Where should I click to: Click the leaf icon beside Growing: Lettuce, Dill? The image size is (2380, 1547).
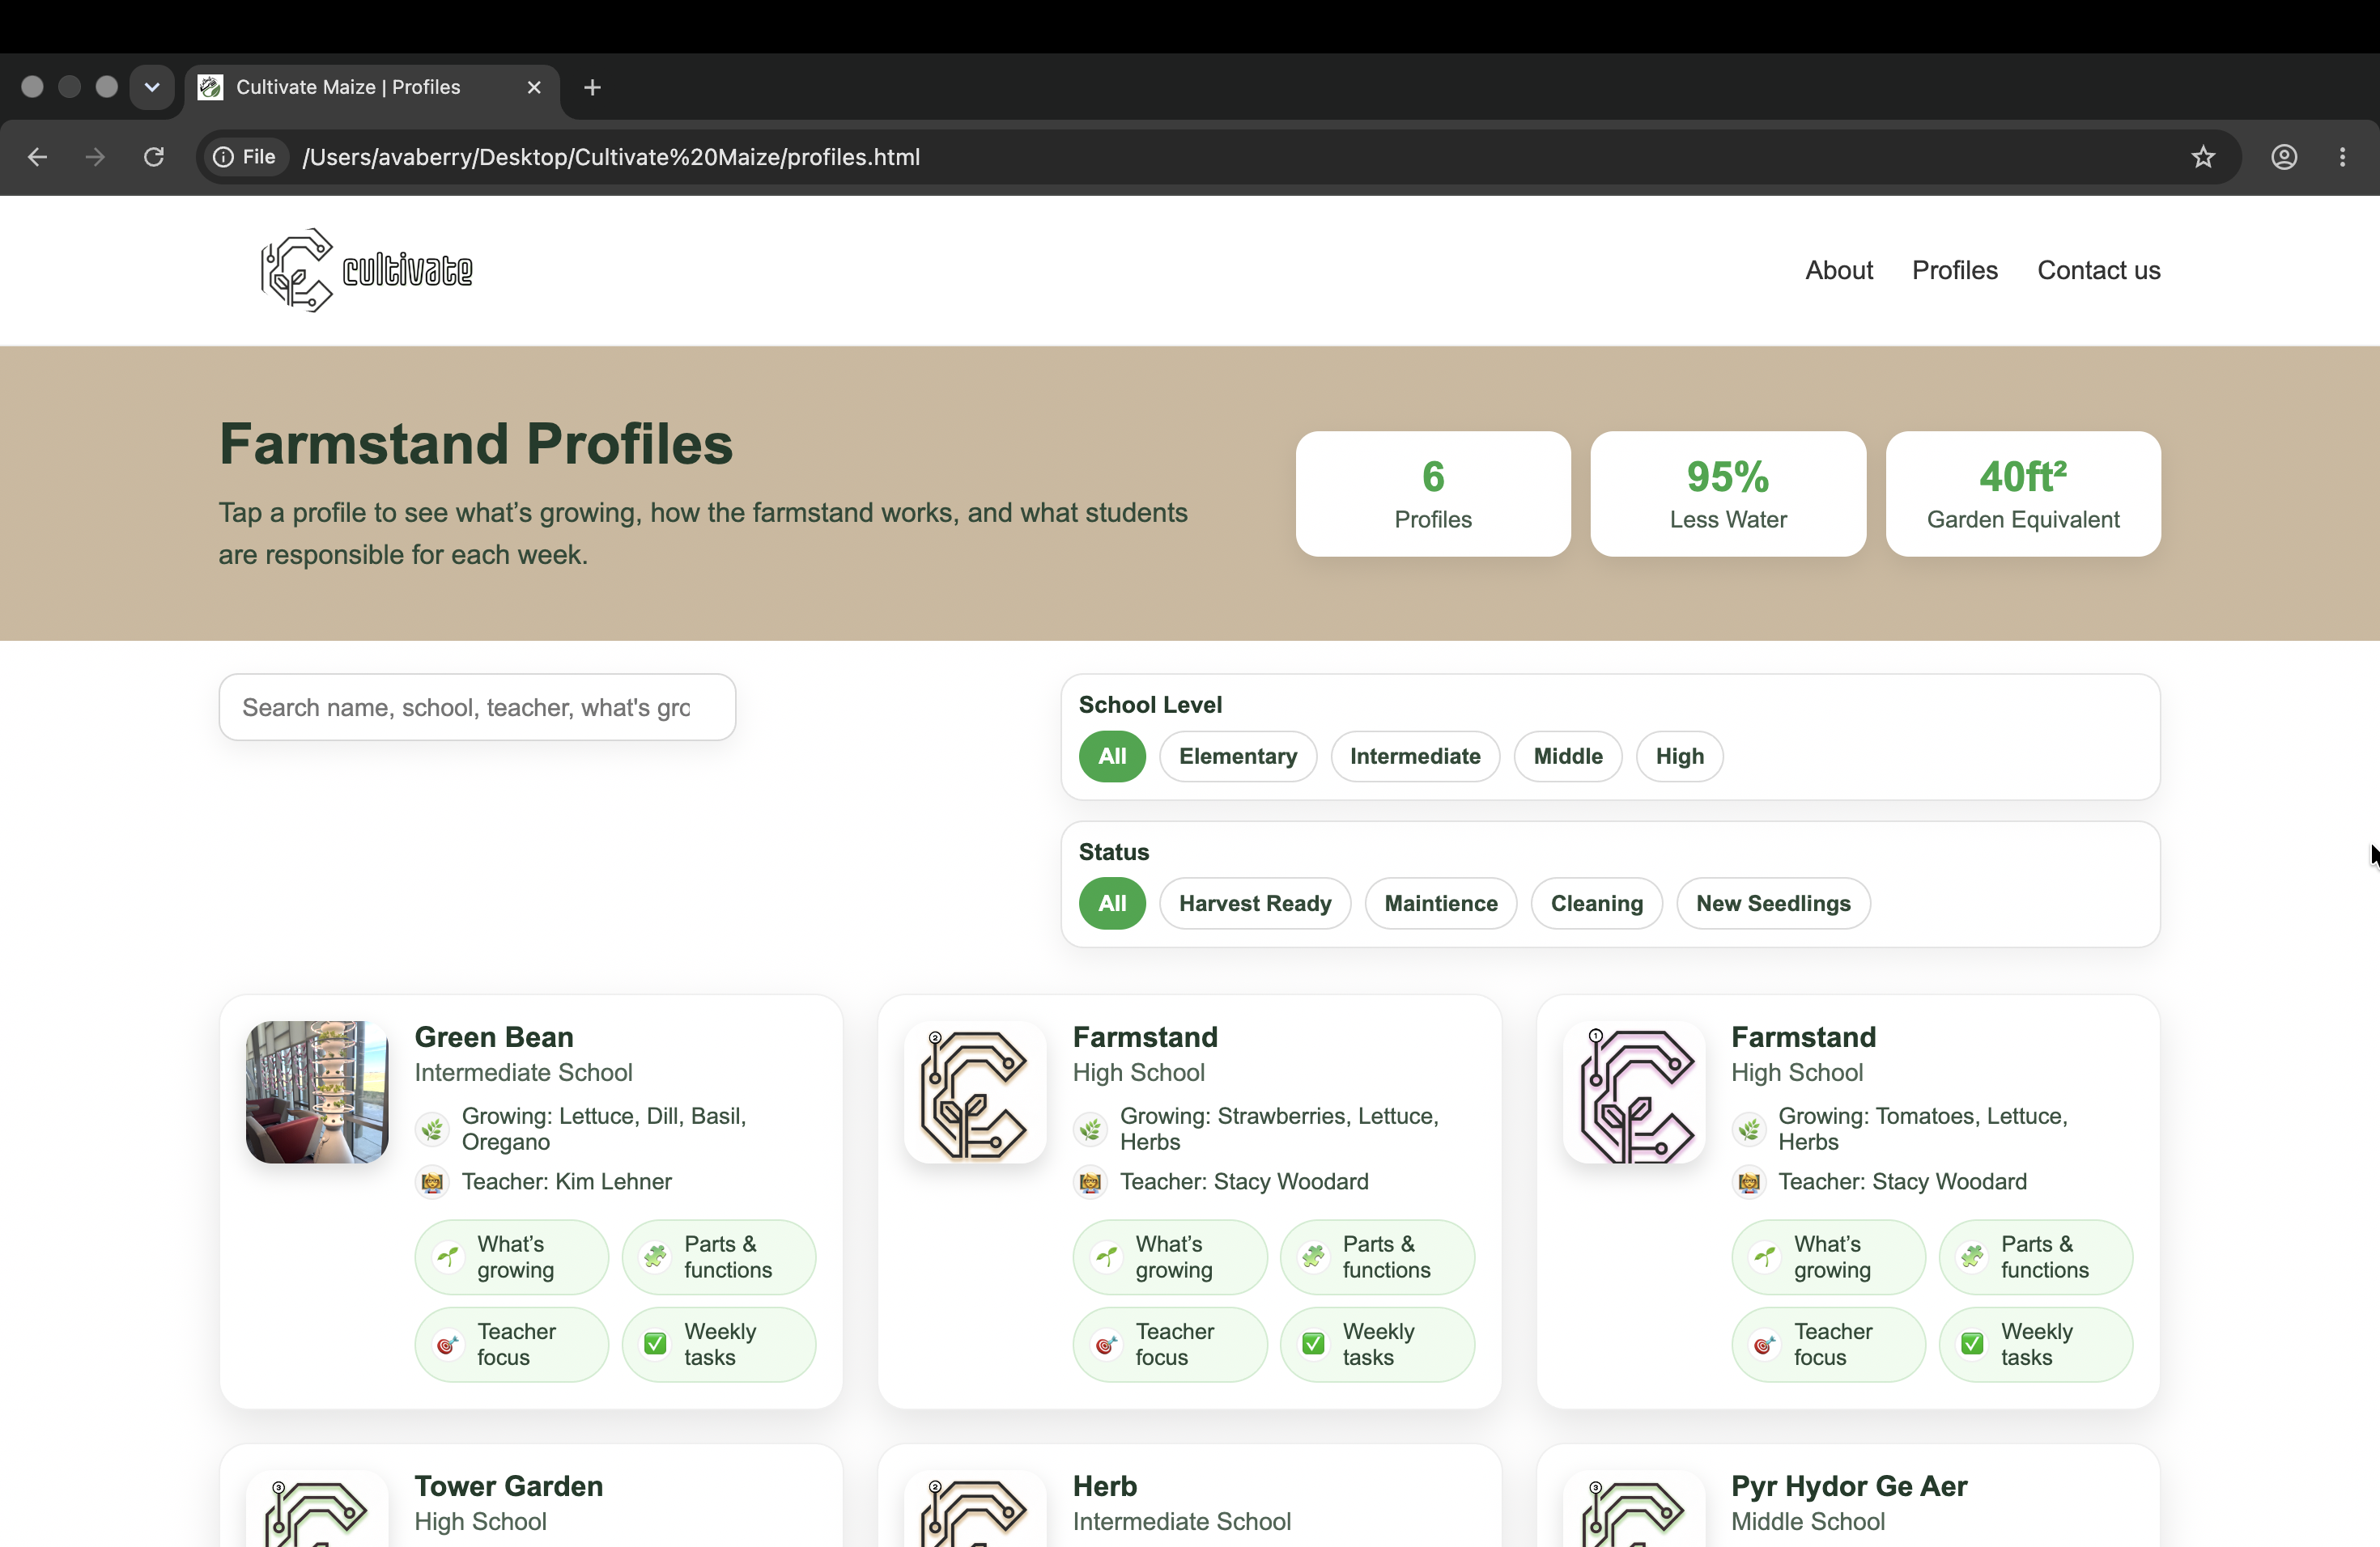pyautogui.click(x=432, y=1130)
